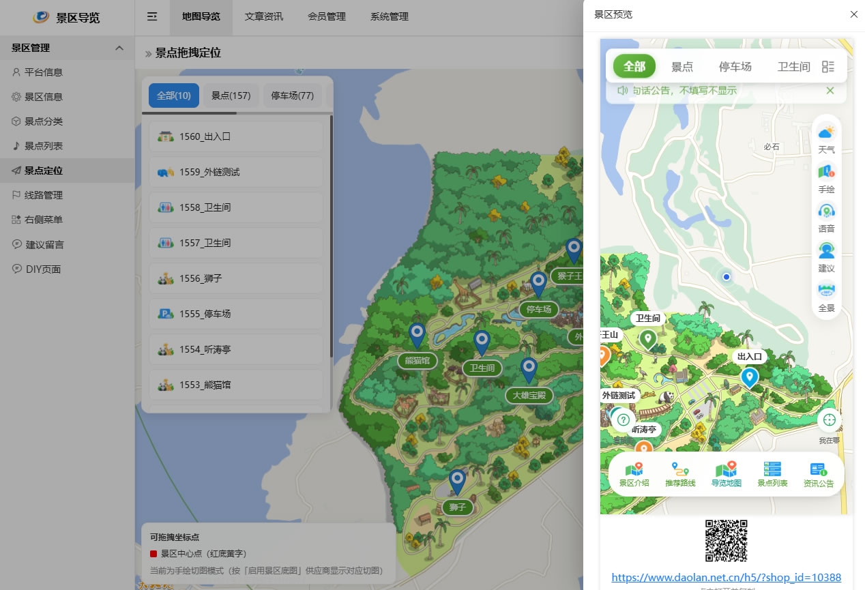Open 景点分类 in sidebar
Image resolution: width=865 pixels, height=590 pixels.
67,121
